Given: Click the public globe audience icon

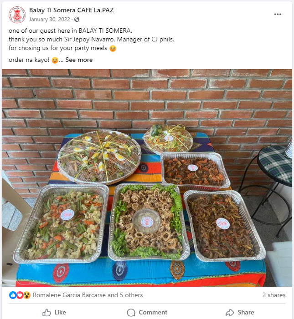Looking at the screenshot, I should click(77, 19).
